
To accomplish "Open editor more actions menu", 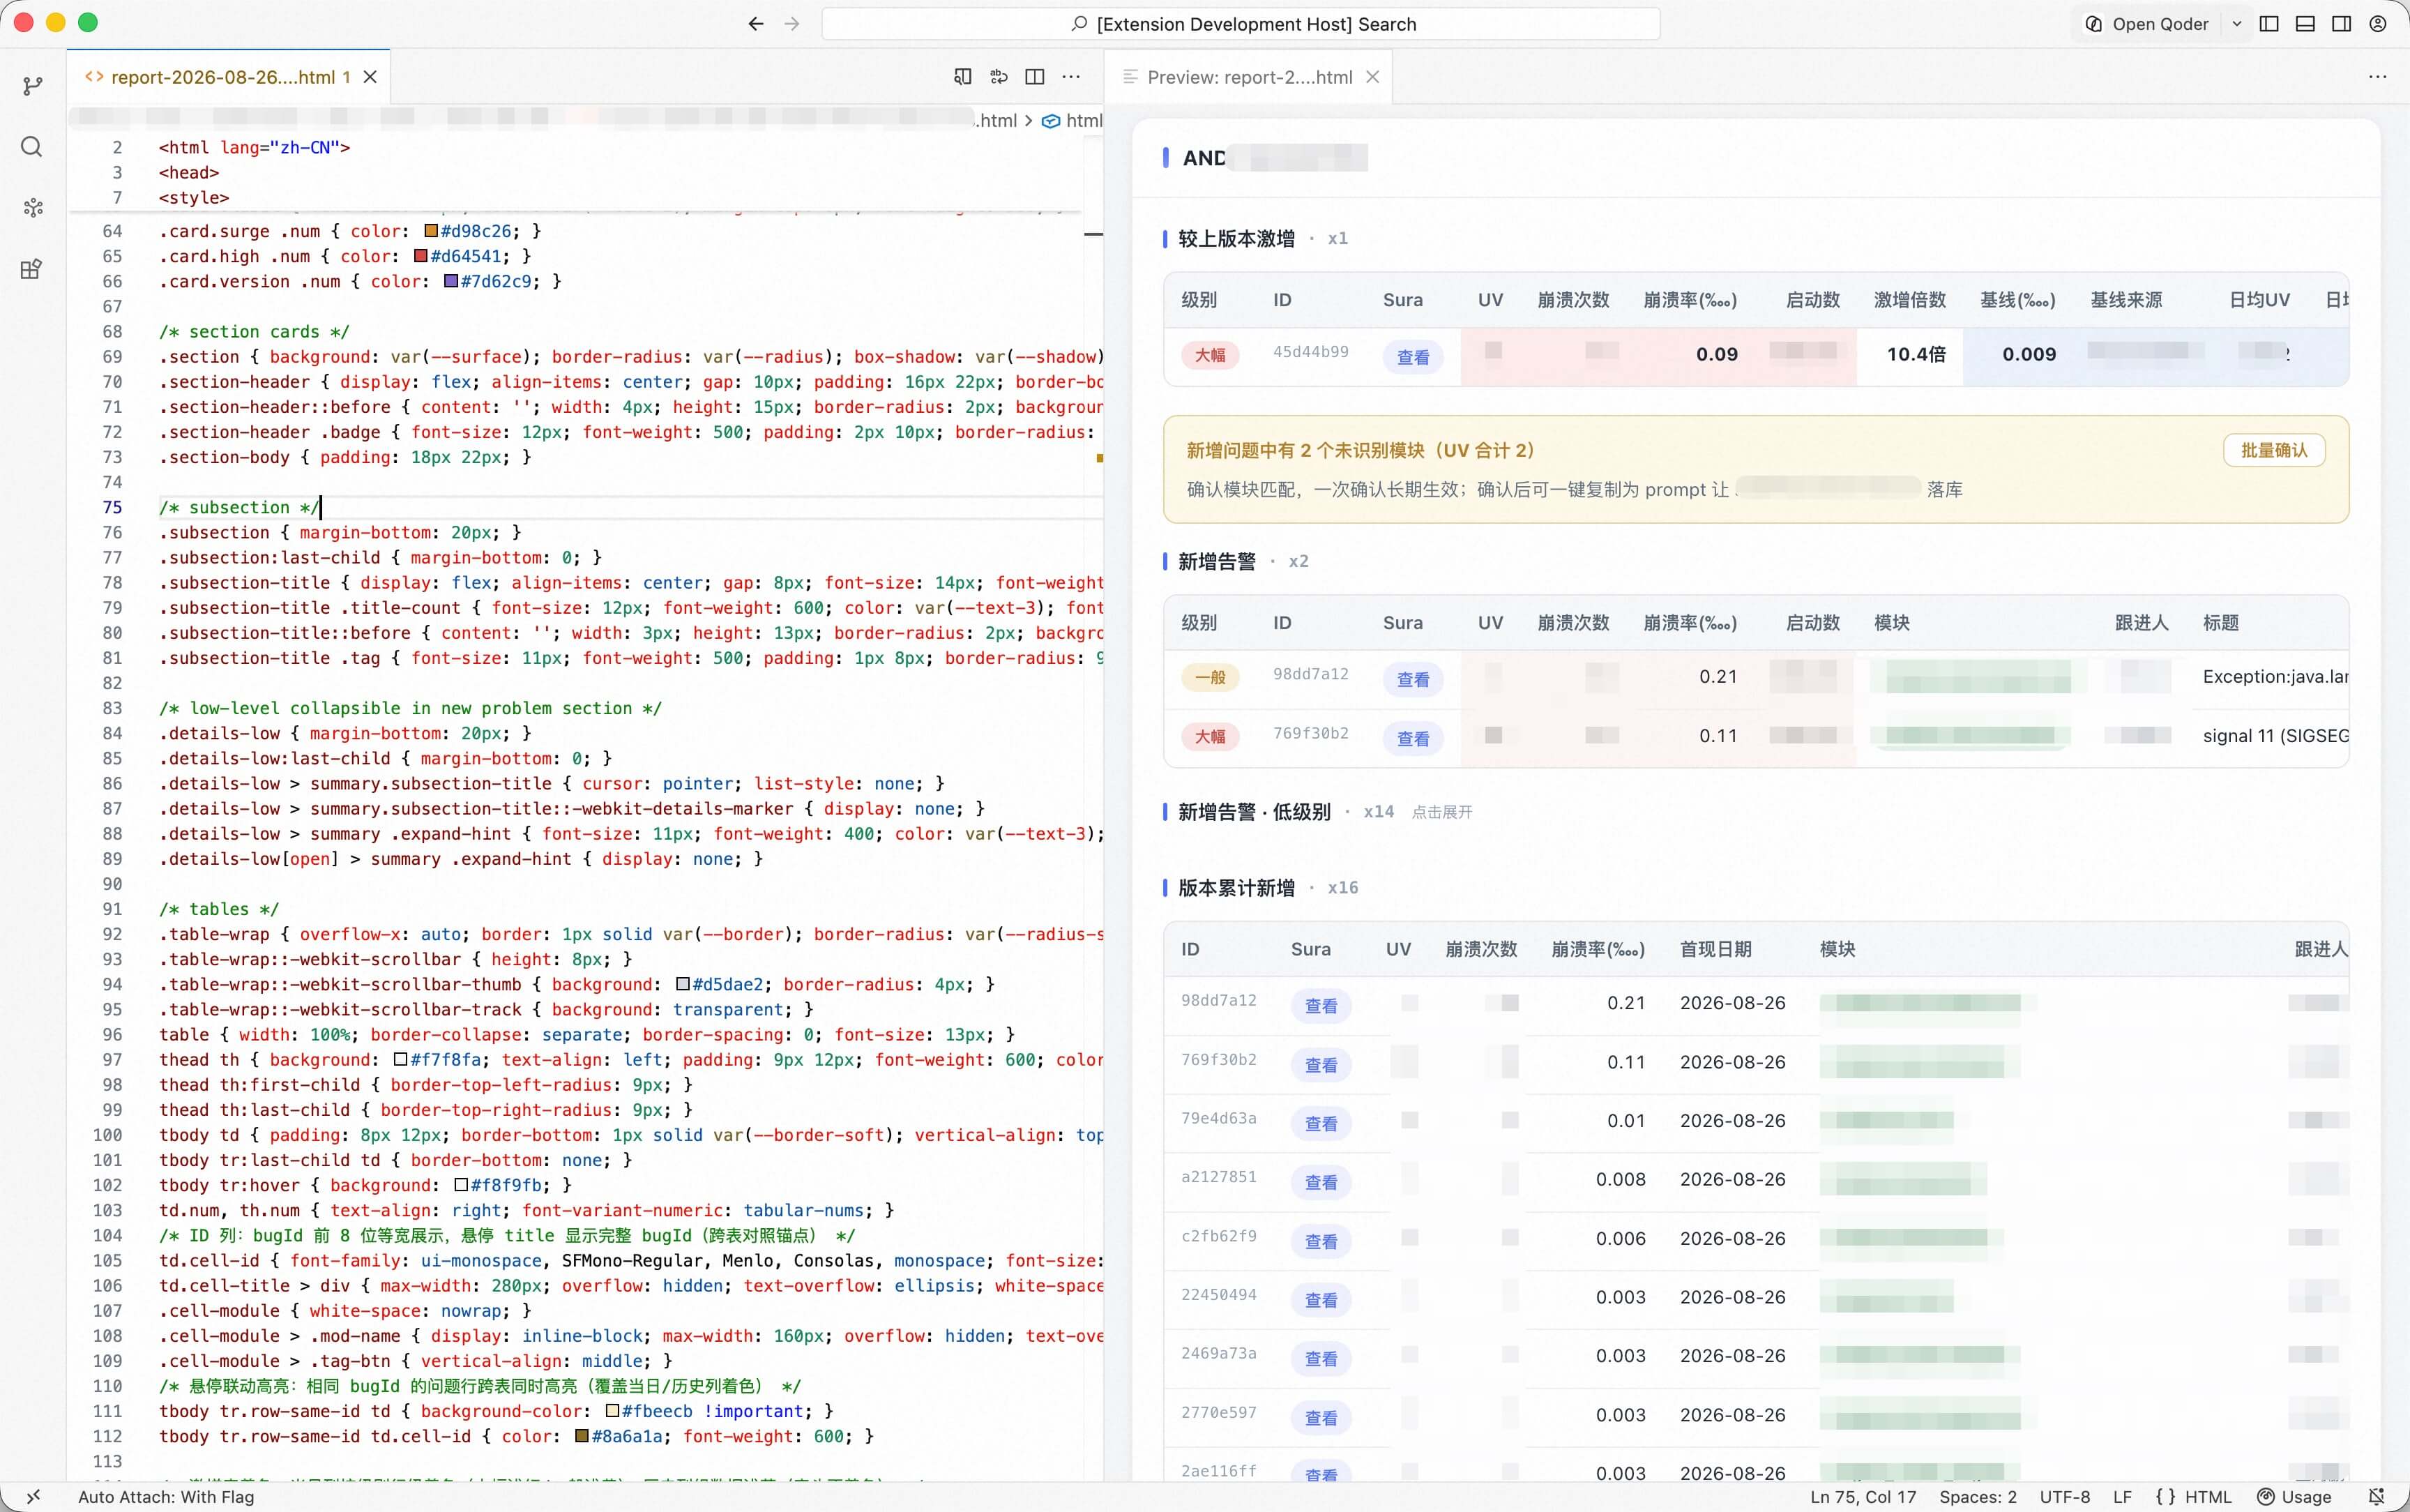I will 1072,77.
